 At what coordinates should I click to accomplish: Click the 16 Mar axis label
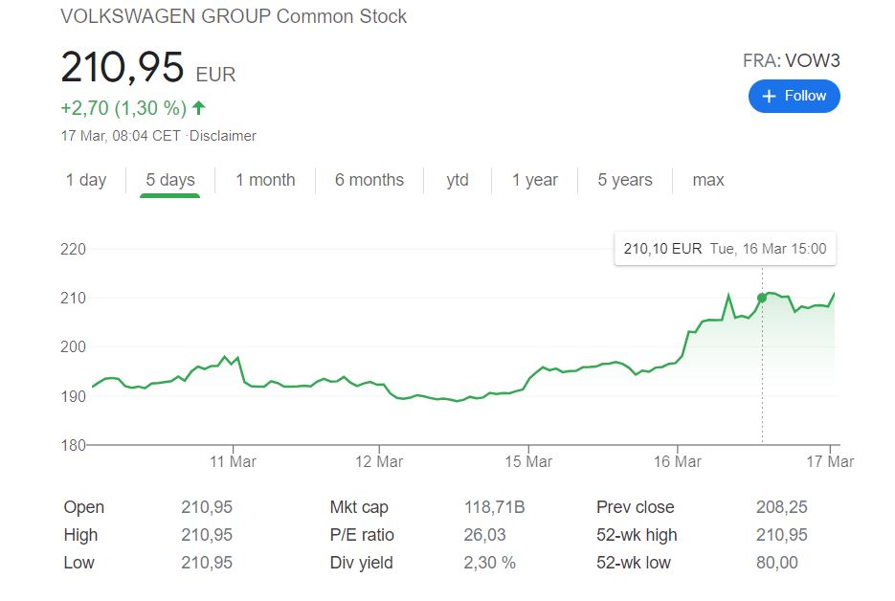pos(677,461)
